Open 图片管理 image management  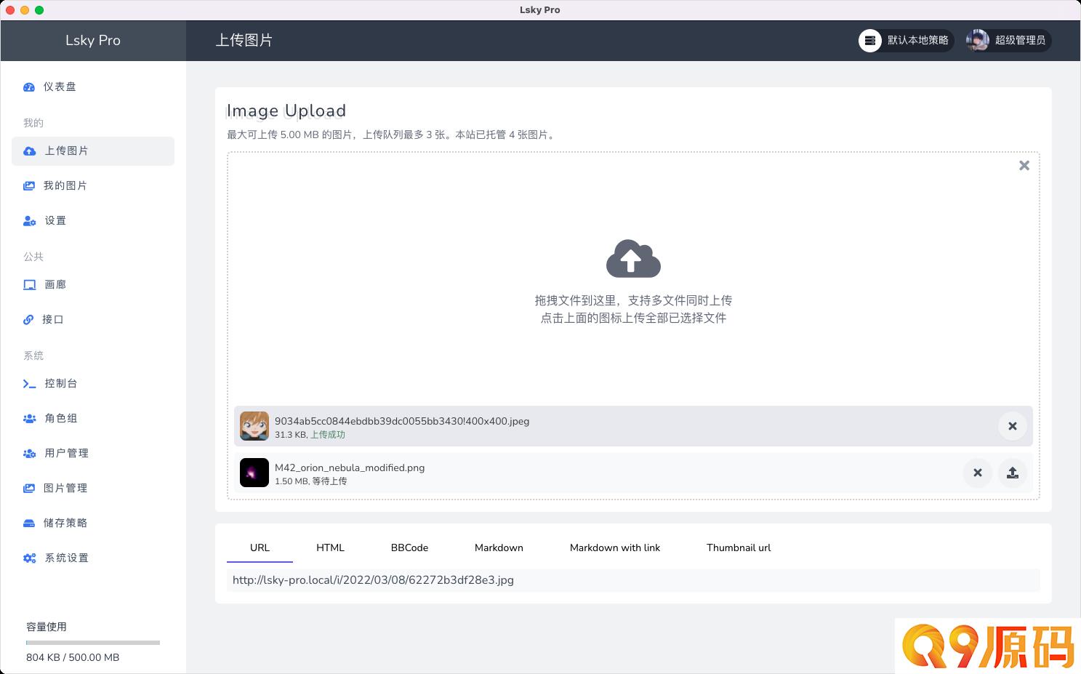point(93,489)
